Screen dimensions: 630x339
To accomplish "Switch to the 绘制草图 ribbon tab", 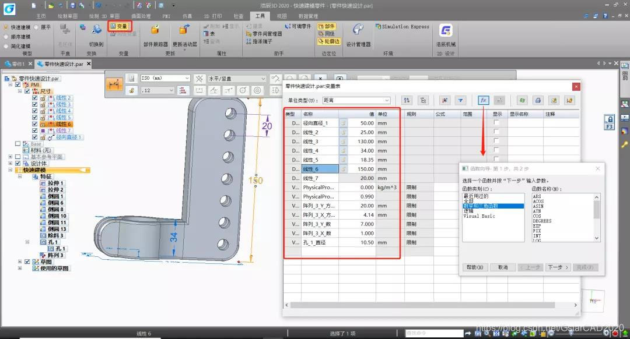I will (68, 16).
